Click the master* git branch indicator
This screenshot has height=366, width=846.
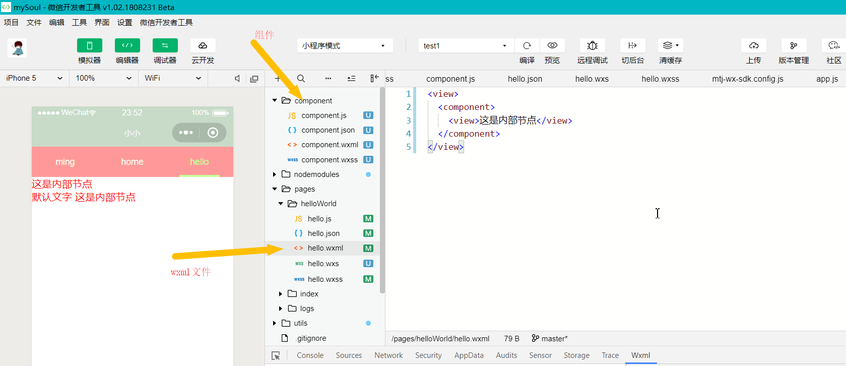550,339
